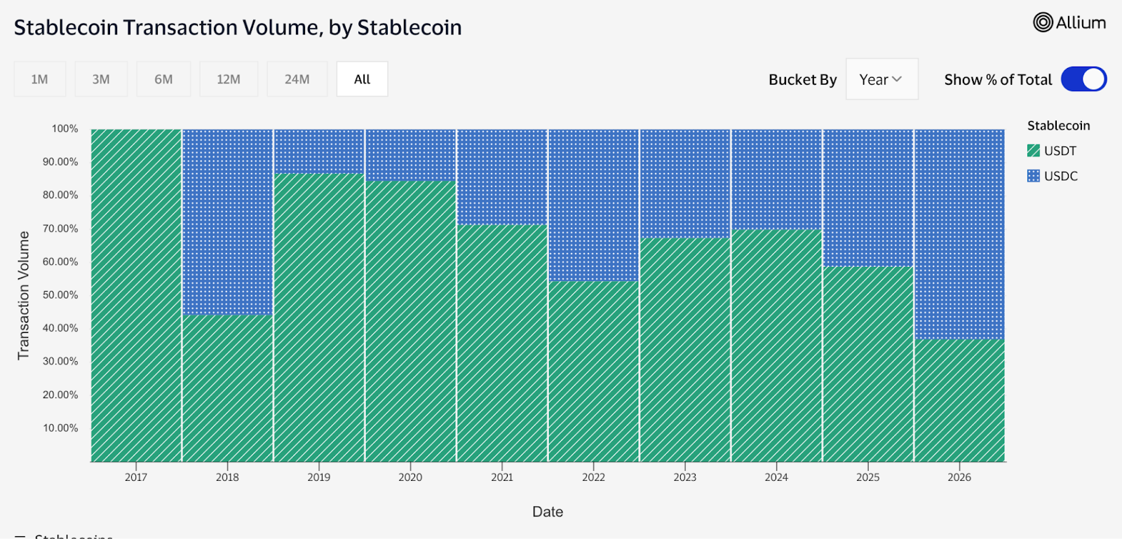Click the chevron arrow beside Year
This screenshot has height=539, width=1122.
pos(897,79)
